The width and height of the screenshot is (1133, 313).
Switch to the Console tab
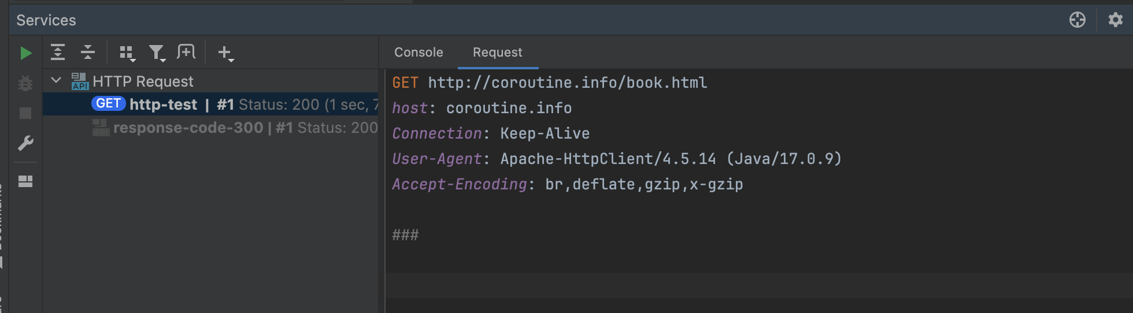pos(419,52)
